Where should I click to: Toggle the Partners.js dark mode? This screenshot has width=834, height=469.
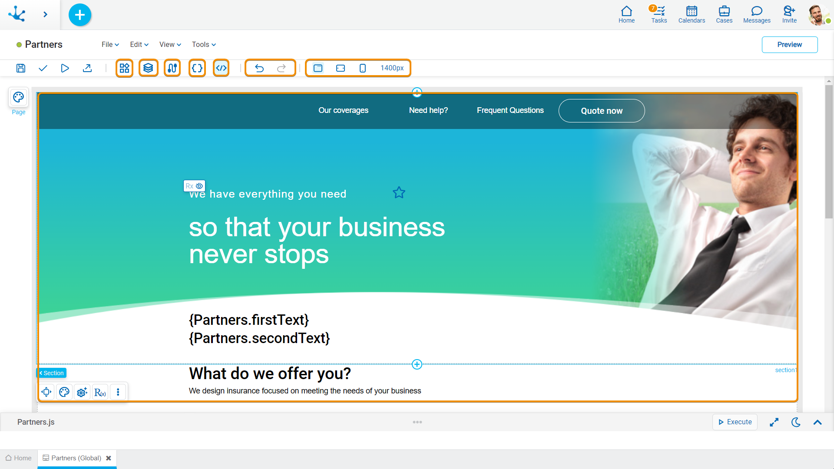(797, 423)
